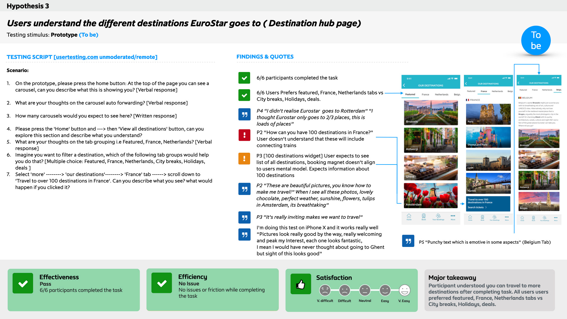Click red exclamation icon beside P2 finding
567x319 pixels.
tap(244, 135)
